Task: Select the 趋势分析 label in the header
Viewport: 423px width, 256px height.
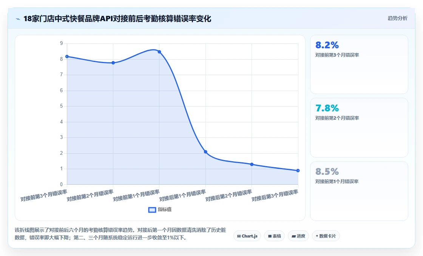Action: 397,18
